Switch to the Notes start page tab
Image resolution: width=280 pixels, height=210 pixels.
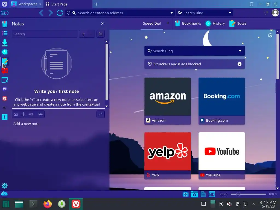(238, 24)
